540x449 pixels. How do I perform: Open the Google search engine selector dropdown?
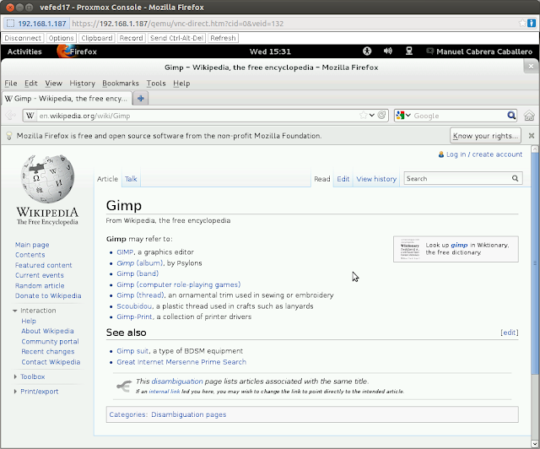coord(403,116)
